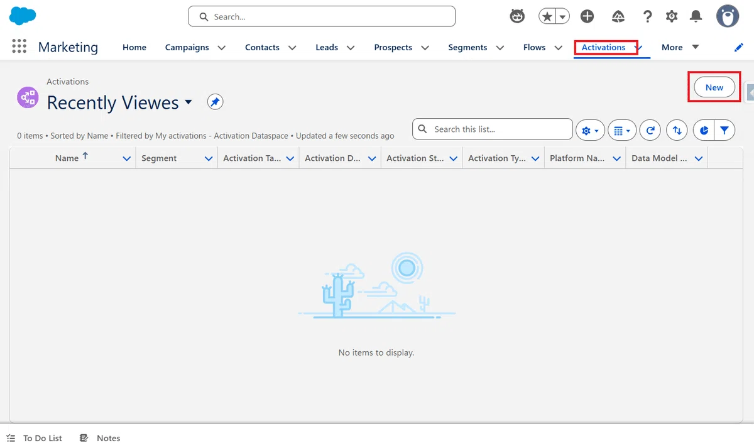Viewport: 754px width, 448px height.
Task: Open the Campaigns tab
Action: tap(187, 47)
